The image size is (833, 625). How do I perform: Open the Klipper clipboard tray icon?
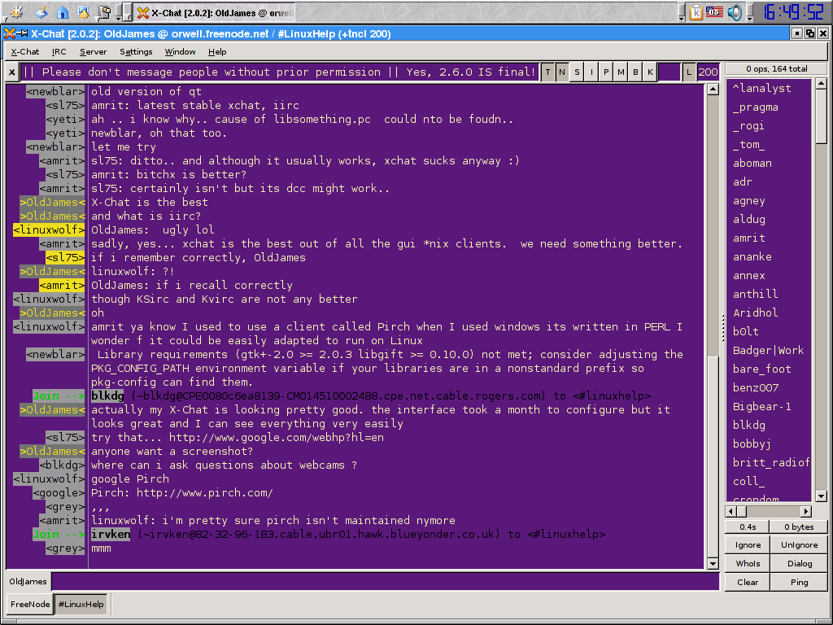click(696, 11)
